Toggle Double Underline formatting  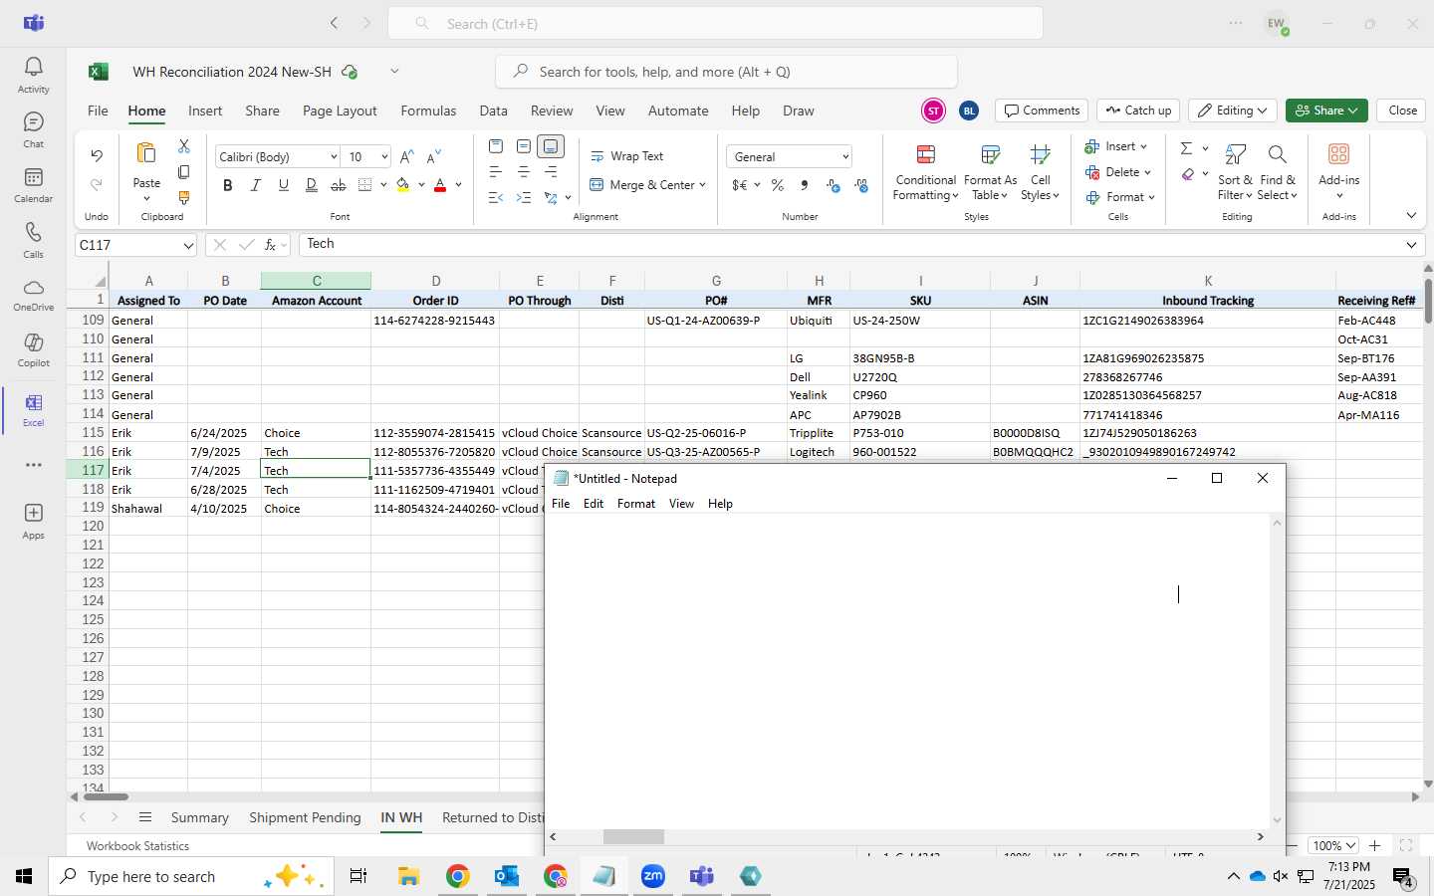312,185
